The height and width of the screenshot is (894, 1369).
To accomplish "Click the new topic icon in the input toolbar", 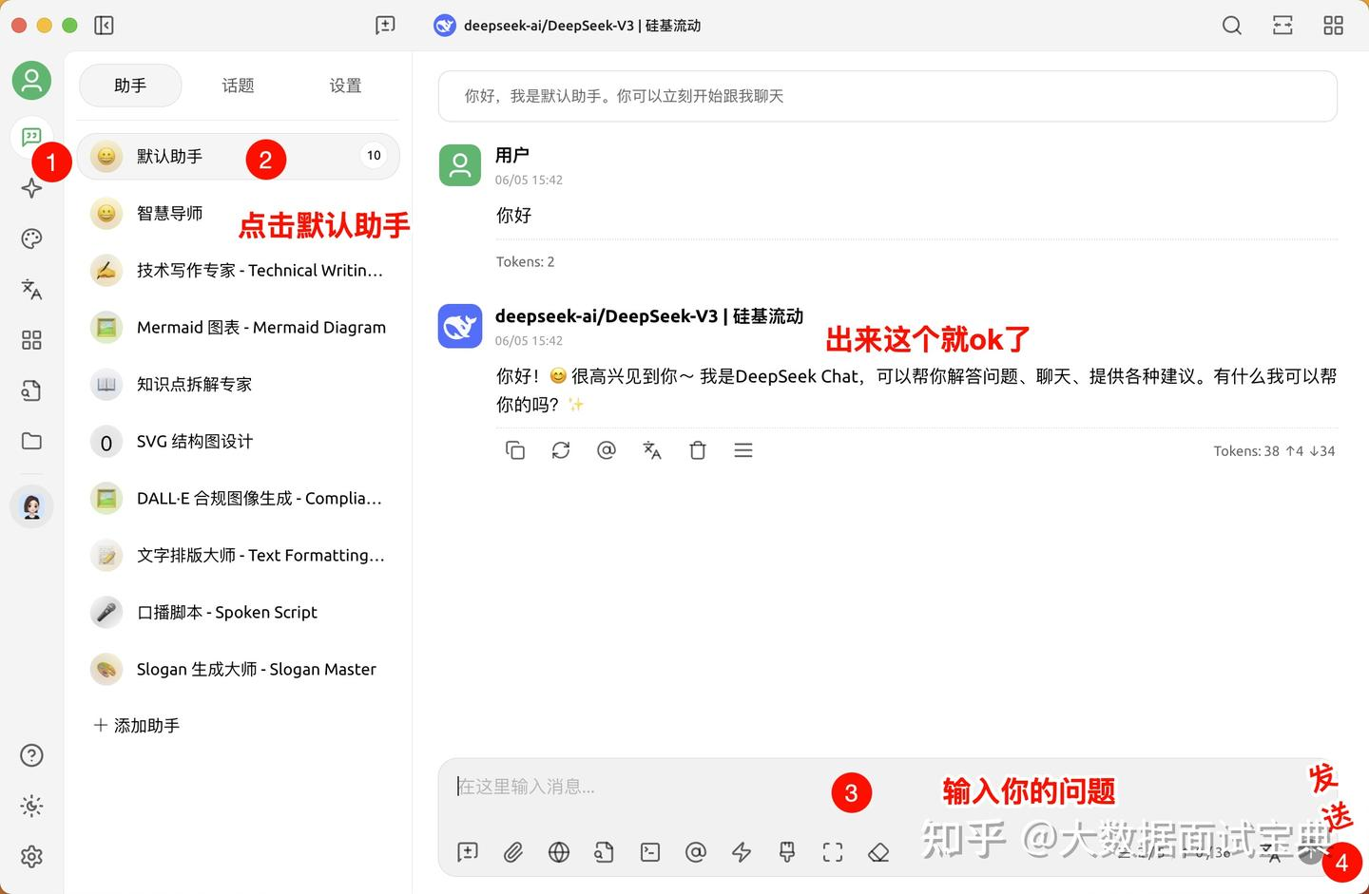I will pyautogui.click(x=468, y=852).
